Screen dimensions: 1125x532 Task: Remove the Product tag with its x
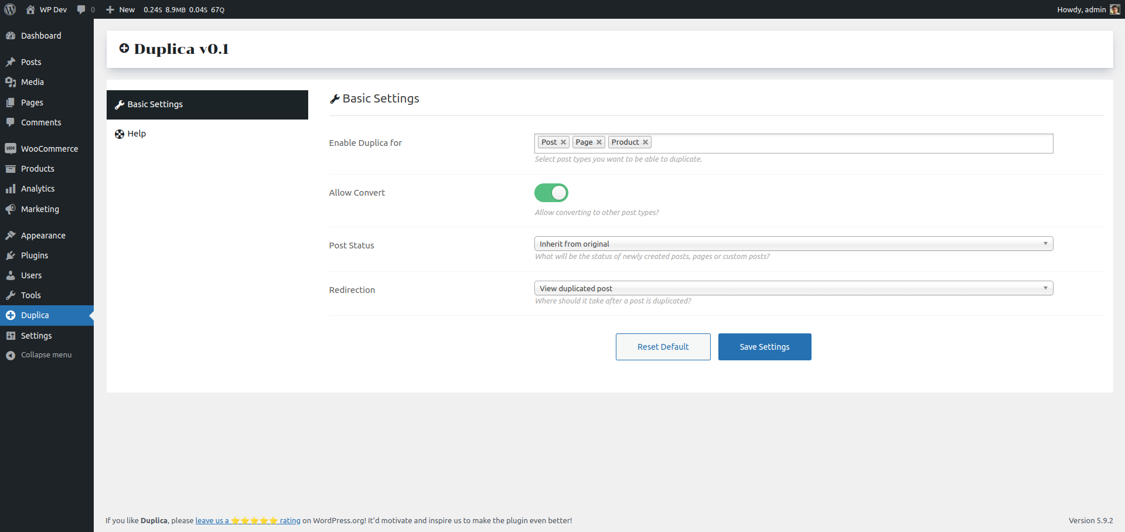point(645,142)
